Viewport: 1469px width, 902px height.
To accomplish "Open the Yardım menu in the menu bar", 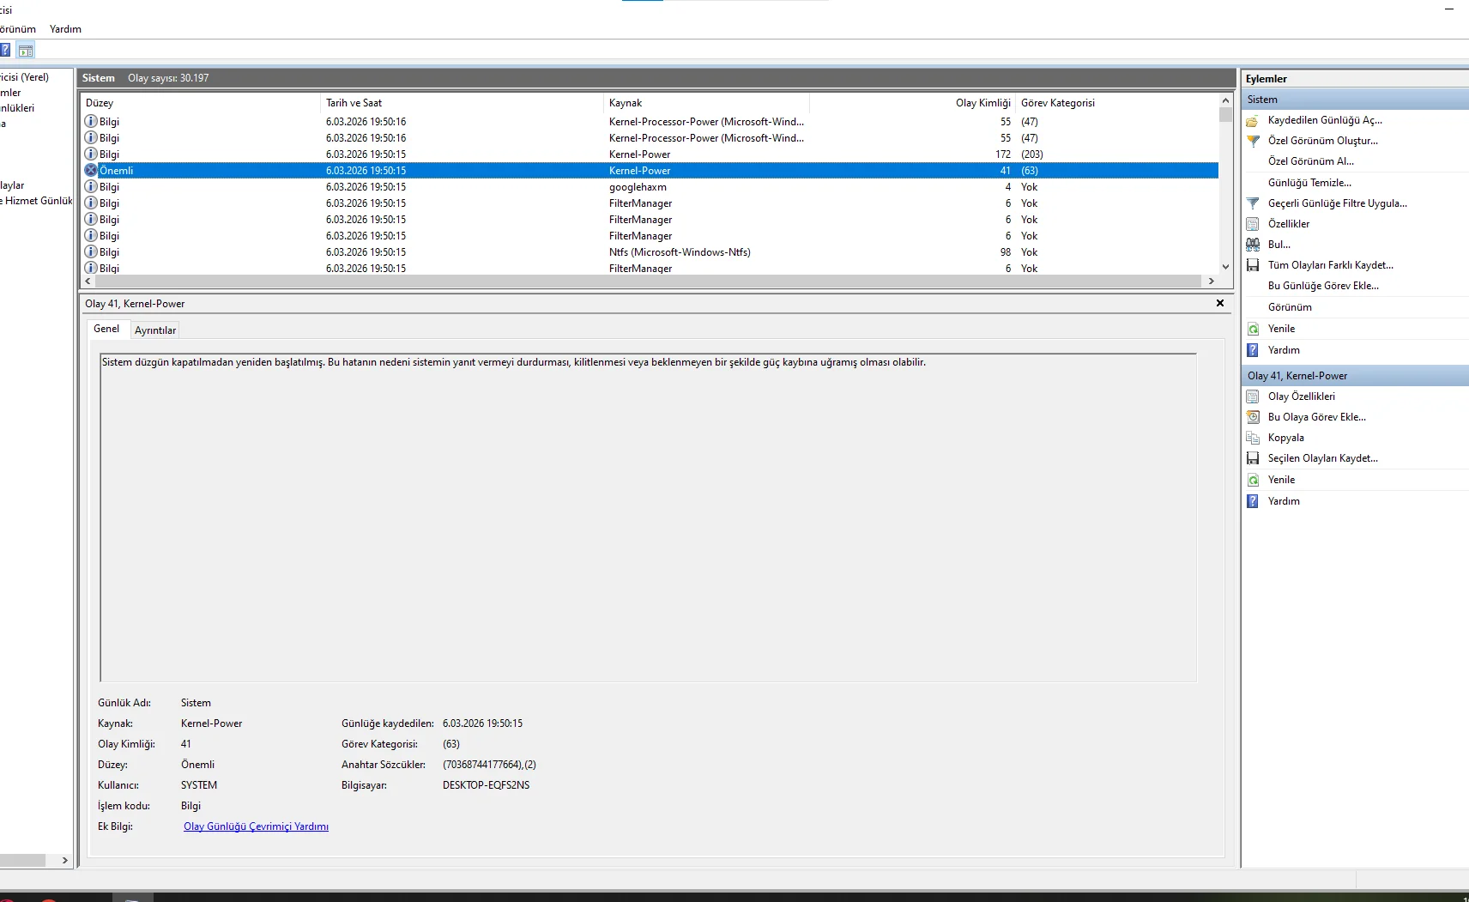I will coord(65,29).
